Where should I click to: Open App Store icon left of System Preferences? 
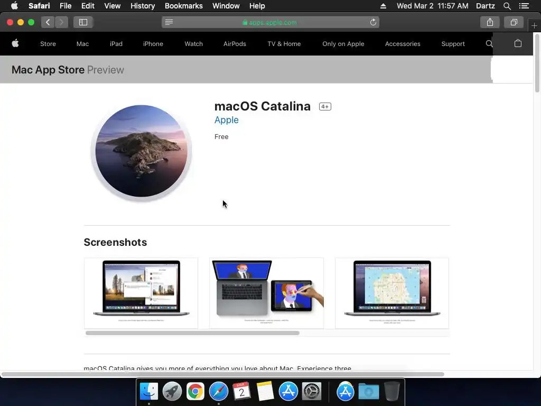pyautogui.click(x=288, y=391)
